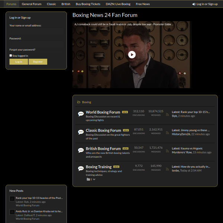The image size is (223, 223).
Task: Click 50,547 discussions count
Action: 139,148
